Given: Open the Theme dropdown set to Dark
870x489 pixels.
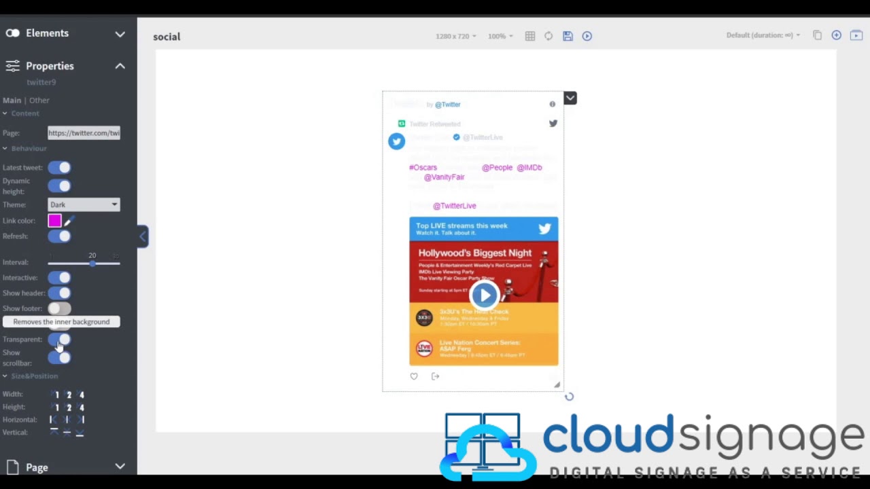Looking at the screenshot, I should coord(84,204).
